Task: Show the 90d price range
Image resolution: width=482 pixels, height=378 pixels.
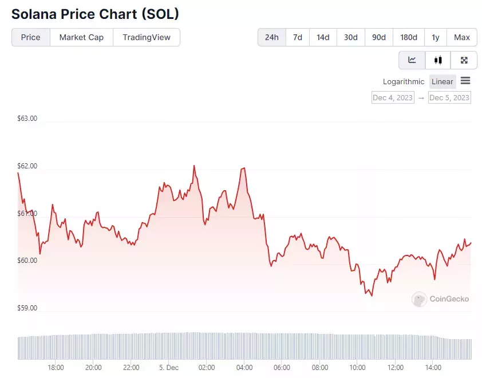Action: [x=379, y=37]
